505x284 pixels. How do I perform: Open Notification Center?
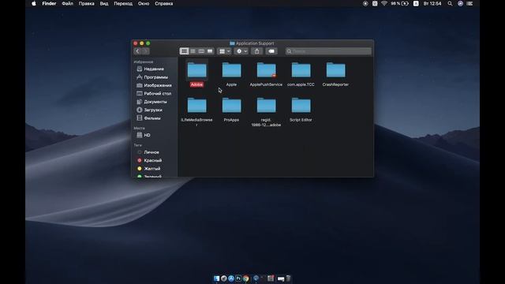tap(470, 3)
